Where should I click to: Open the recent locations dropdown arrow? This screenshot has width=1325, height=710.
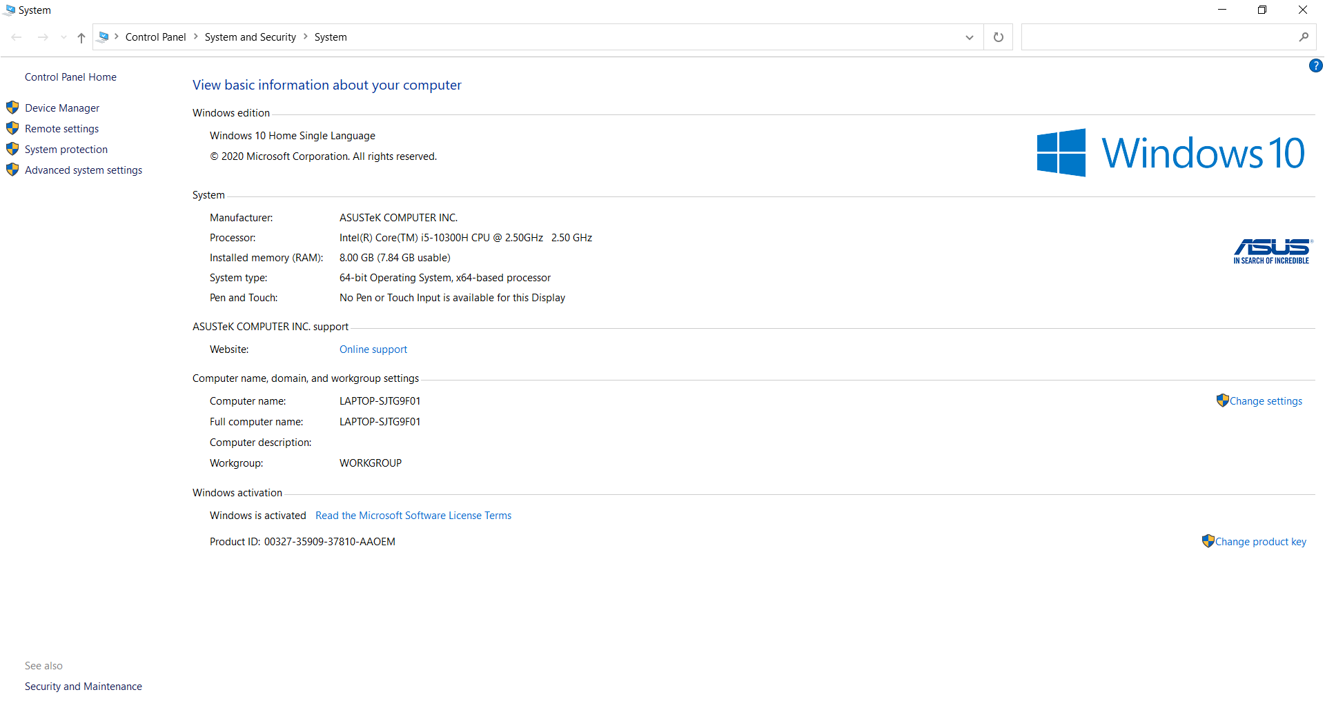[x=63, y=37]
